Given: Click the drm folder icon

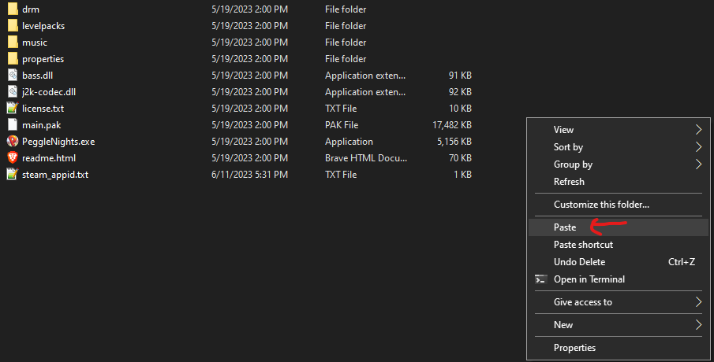Looking at the screenshot, I should tap(13, 9).
